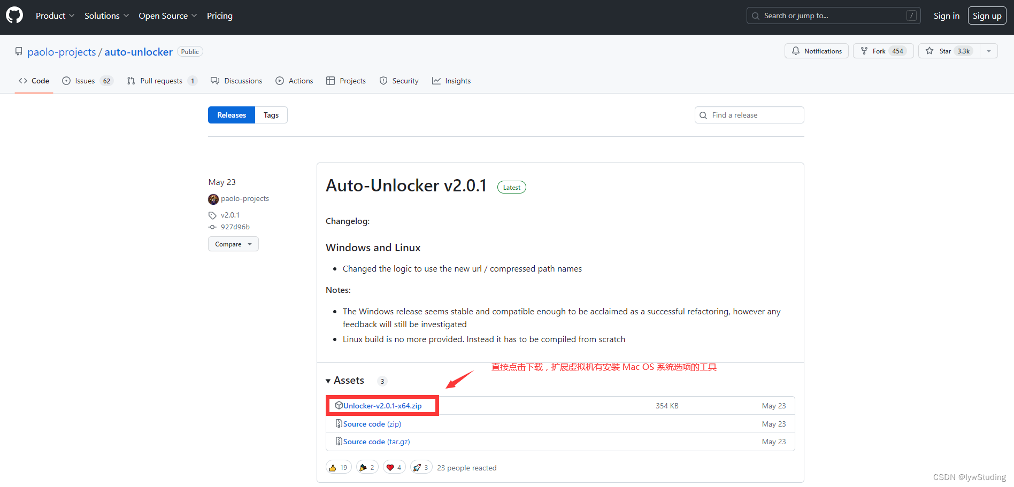The width and height of the screenshot is (1014, 487).
Task: Select the Releases toggle button
Action: pyautogui.click(x=232, y=115)
